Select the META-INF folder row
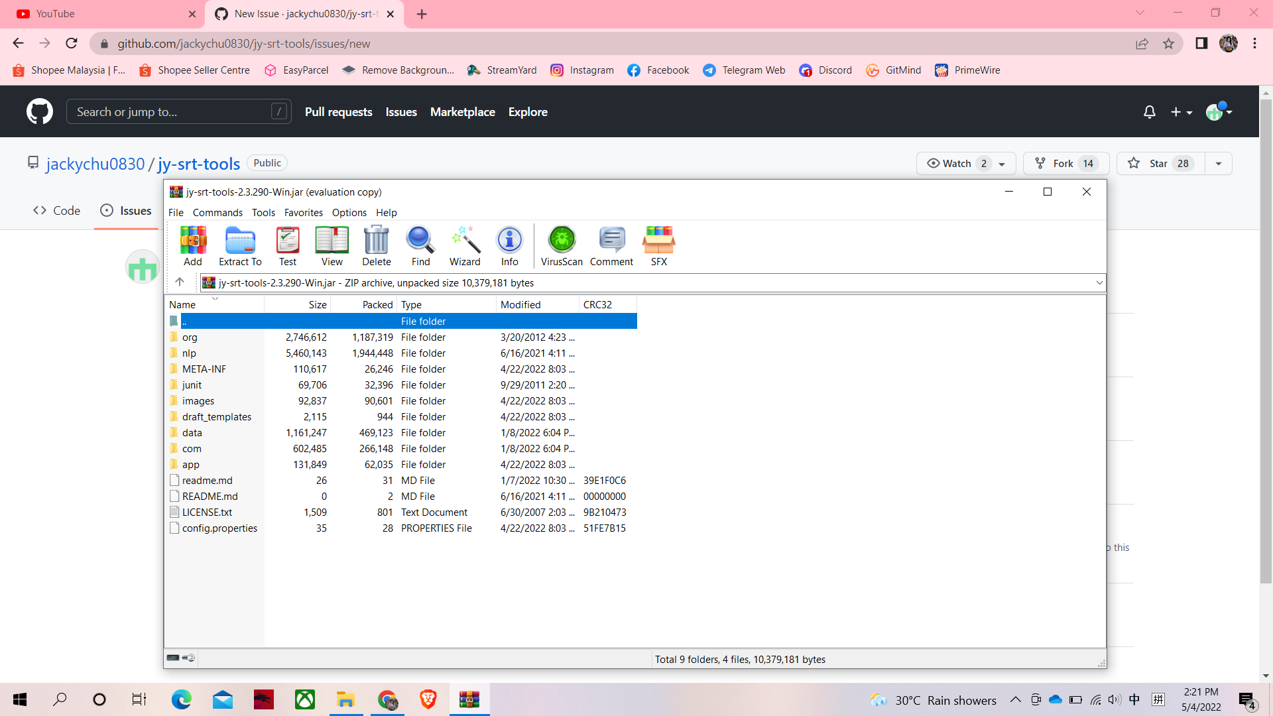Viewport: 1273px width, 716px height. pyautogui.click(x=400, y=369)
